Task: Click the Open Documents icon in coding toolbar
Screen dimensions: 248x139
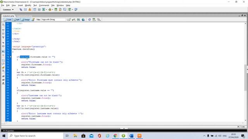Action: tap(3, 25)
